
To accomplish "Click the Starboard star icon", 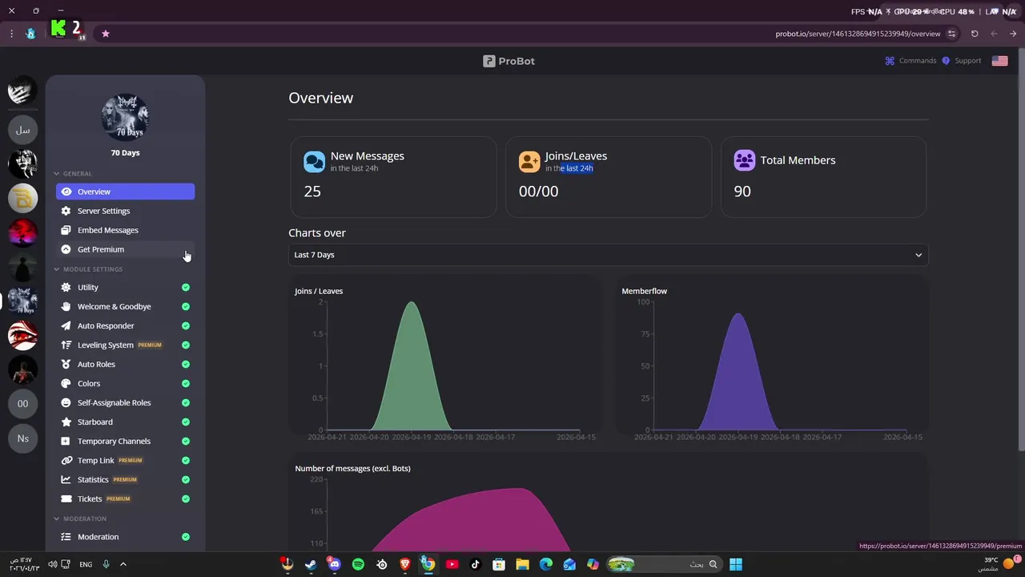I will [x=66, y=422].
